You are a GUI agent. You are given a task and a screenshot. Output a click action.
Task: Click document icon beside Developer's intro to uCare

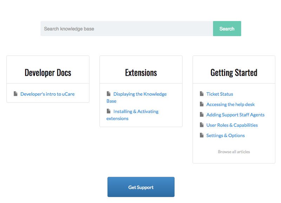click(15, 94)
